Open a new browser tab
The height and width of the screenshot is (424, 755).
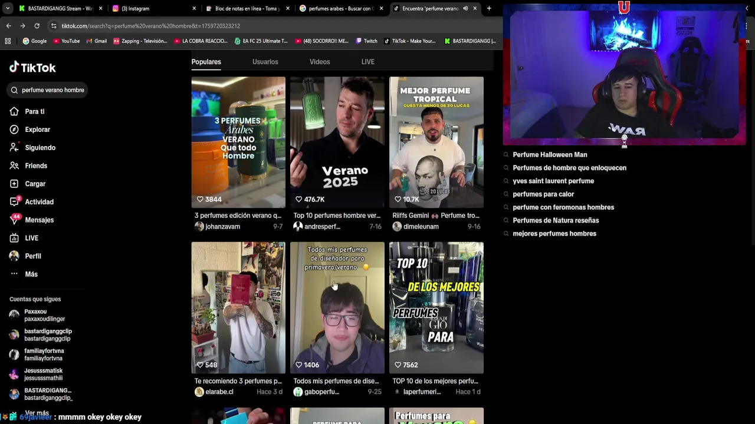pyautogui.click(x=489, y=8)
